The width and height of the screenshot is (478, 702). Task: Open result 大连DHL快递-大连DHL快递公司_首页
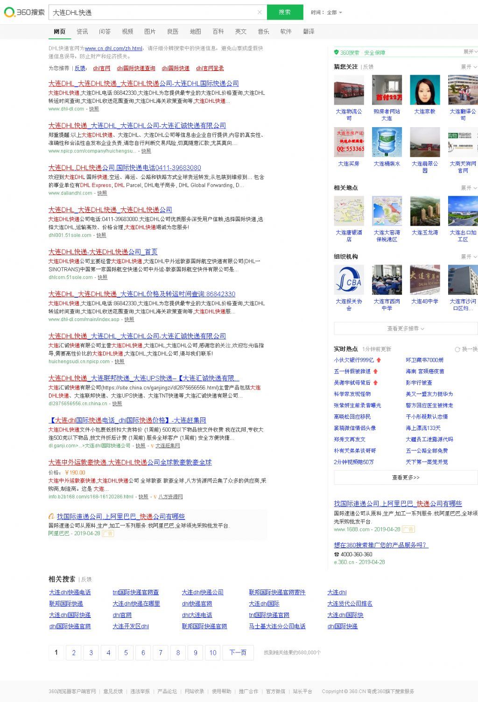pos(103,252)
